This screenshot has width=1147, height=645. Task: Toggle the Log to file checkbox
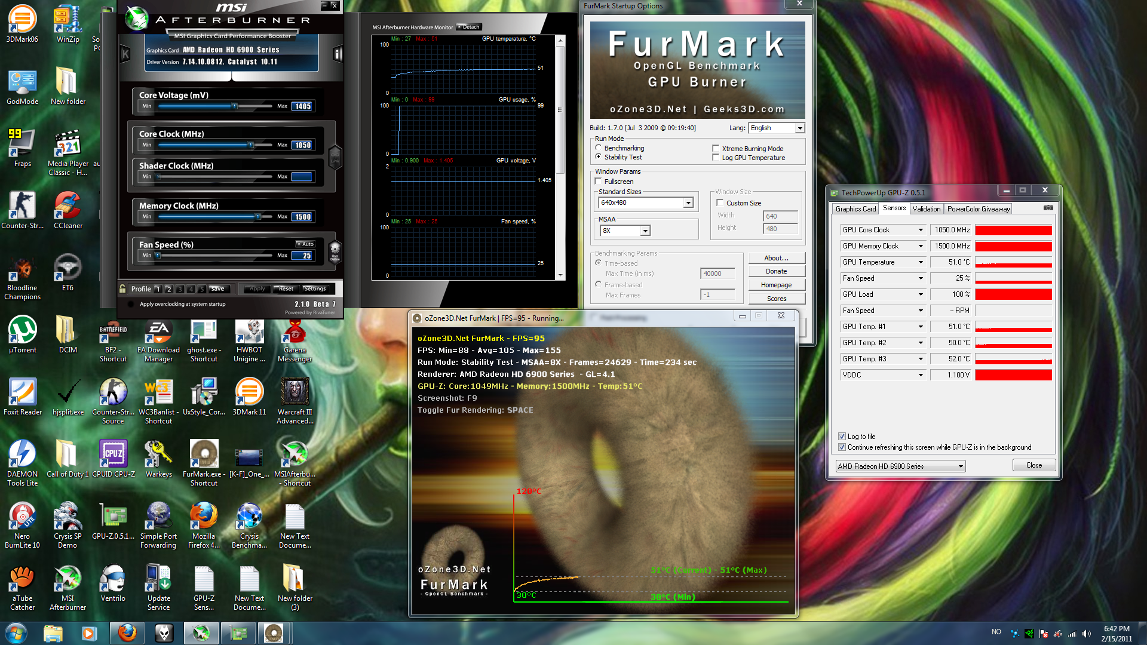pos(842,436)
